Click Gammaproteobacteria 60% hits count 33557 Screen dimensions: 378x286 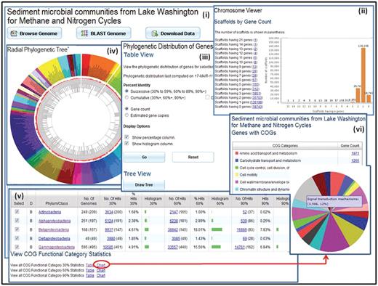173,248
